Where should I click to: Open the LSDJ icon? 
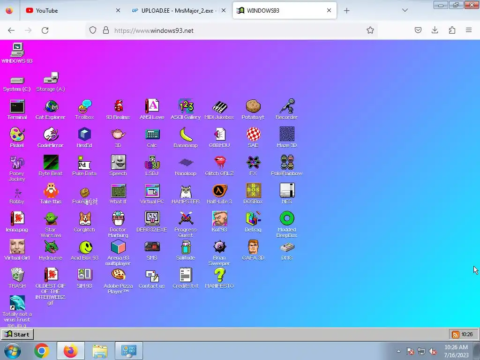pyautogui.click(x=152, y=165)
